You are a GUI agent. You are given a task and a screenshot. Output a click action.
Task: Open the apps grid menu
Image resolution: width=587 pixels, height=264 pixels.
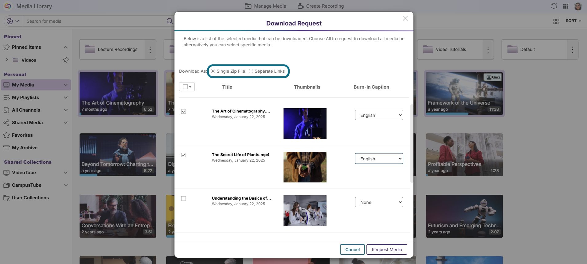pos(566,6)
